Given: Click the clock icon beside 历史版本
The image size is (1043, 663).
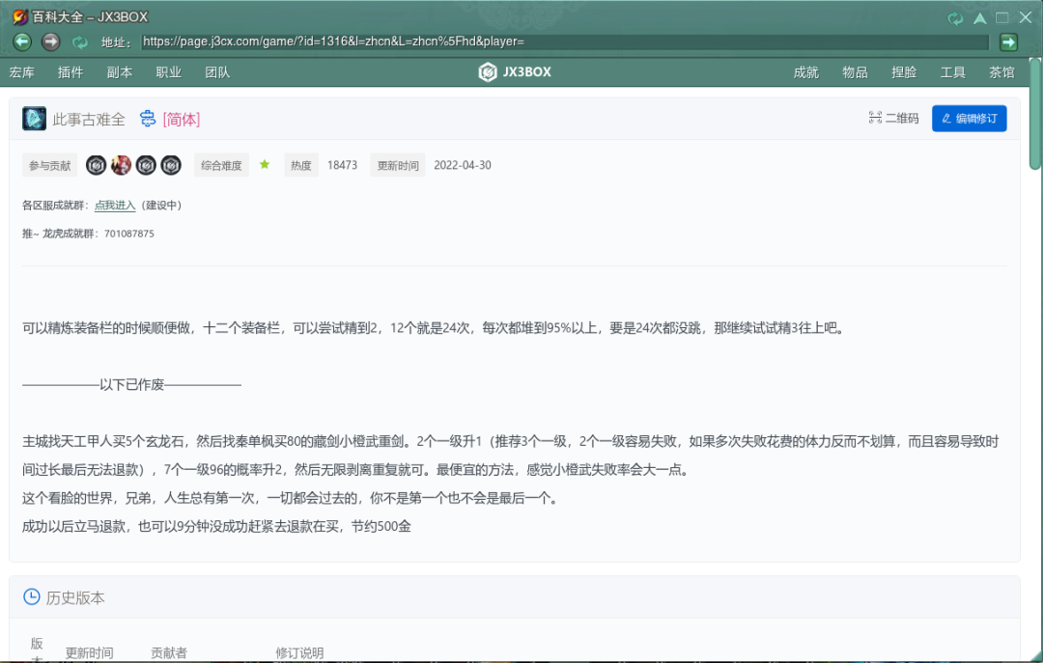Looking at the screenshot, I should click(x=31, y=596).
